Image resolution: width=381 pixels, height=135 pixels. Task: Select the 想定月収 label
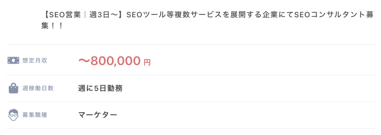pyautogui.click(x=35, y=61)
